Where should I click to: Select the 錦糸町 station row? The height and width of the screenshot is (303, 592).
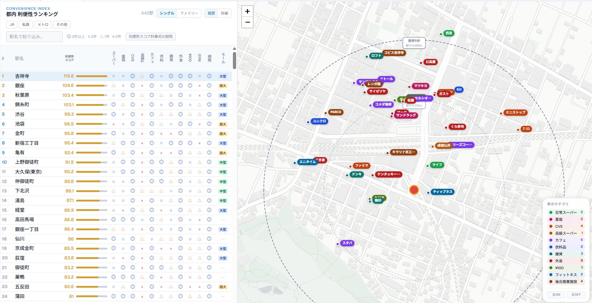pyautogui.click(x=116, y=105)
